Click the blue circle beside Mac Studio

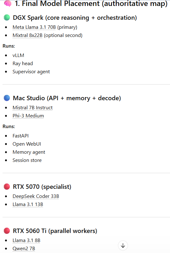[x=7, y=98]
